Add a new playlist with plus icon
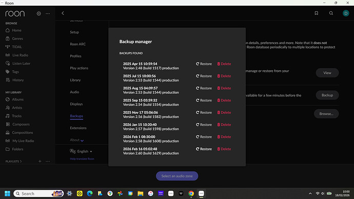This screenshot has width=354, height=199. (40, 162)
